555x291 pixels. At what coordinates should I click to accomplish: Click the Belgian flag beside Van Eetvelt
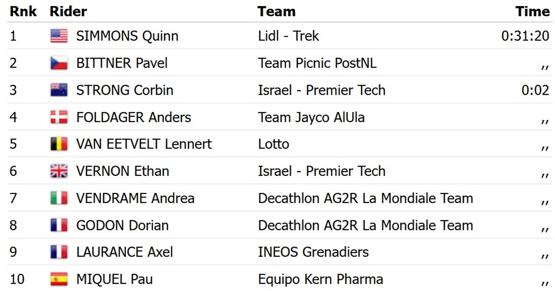pos(59,144)
